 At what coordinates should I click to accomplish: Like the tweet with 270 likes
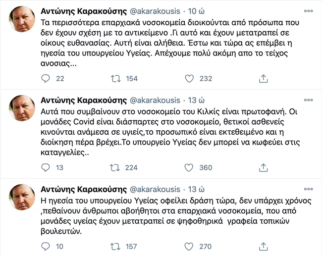[x=189, y=246]
